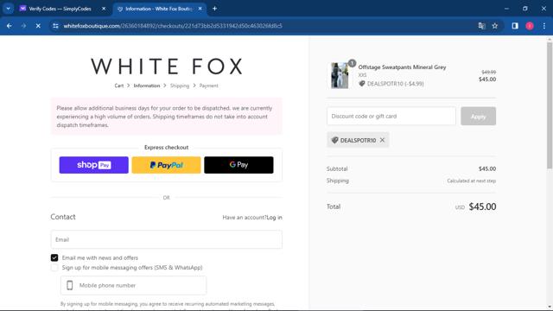Image resolution: width=553 pixels, height=311 pixels.
Task: Click the Subtotal $45.00 value
Action: (x=487, y=169)
